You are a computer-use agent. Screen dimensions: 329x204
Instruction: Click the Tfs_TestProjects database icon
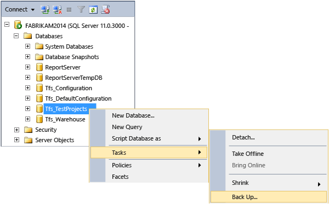39,109
